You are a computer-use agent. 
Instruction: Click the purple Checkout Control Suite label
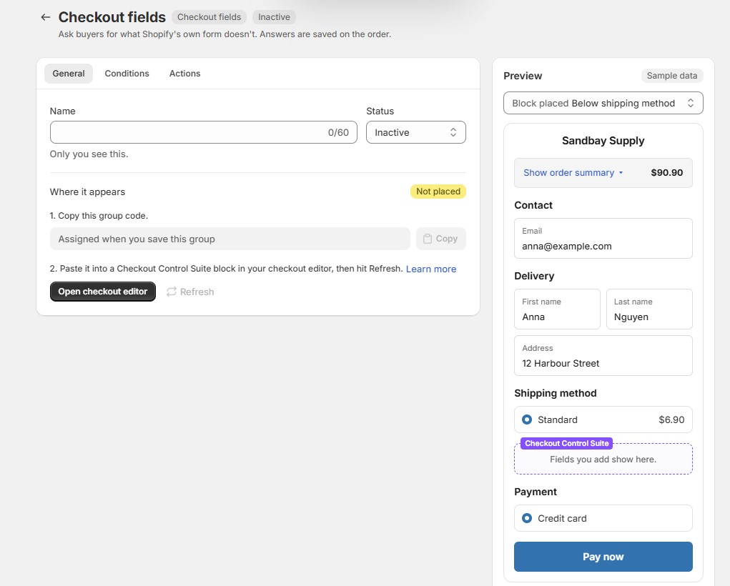[566, 444]
